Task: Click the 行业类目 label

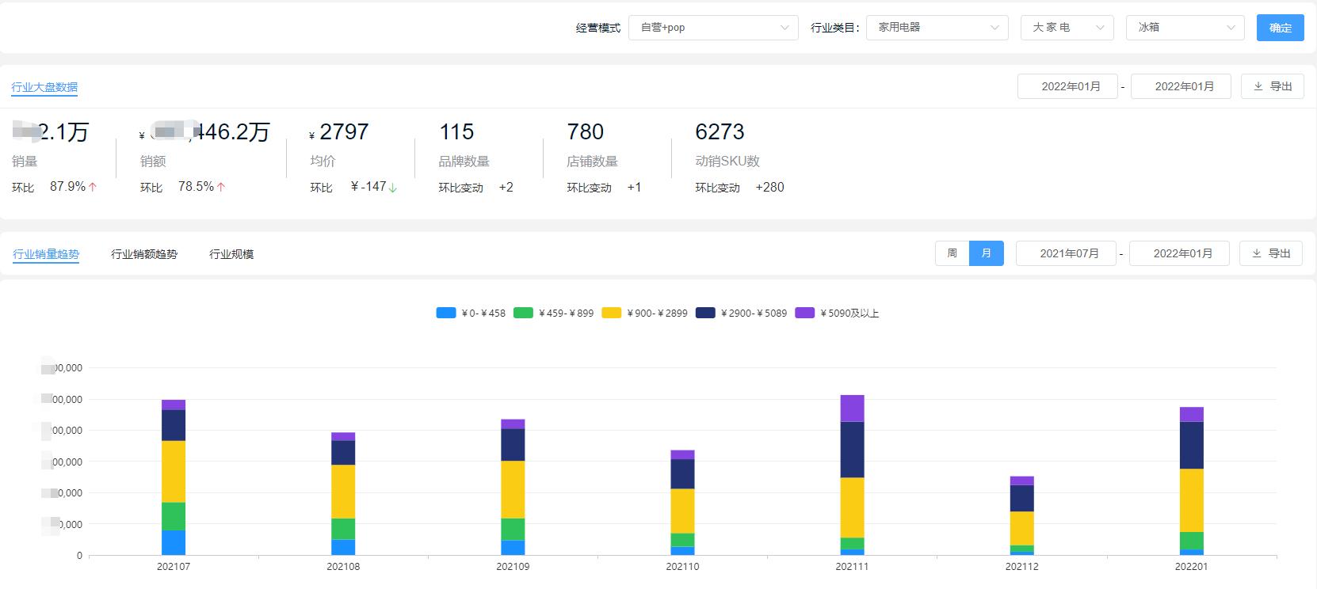Action: [835, 28]
